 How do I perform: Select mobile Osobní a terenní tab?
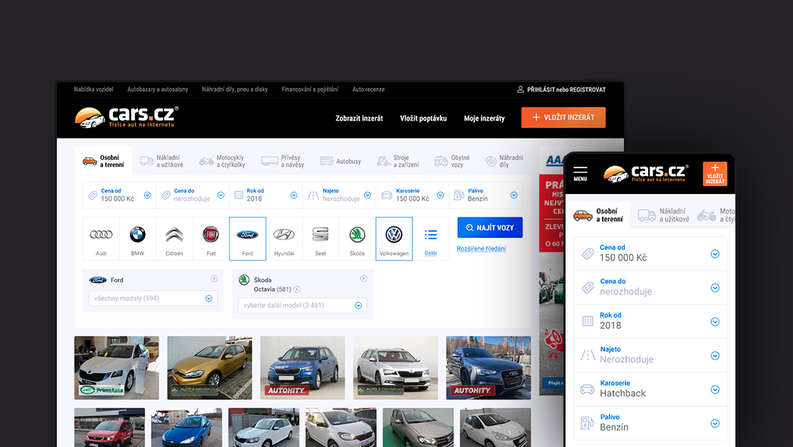(x=598, y=215)
